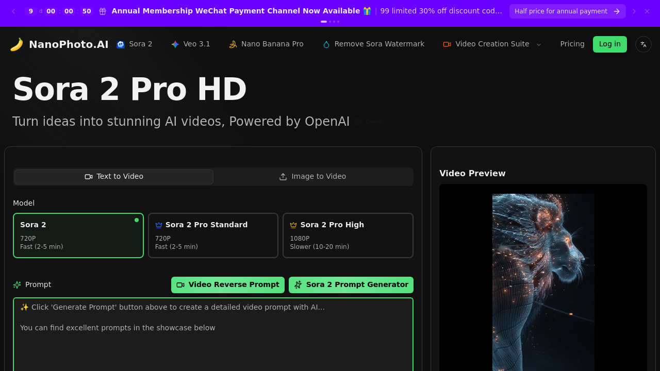
Task: Select Sora 2 Pro Standard model
Action: pos(213,235)
